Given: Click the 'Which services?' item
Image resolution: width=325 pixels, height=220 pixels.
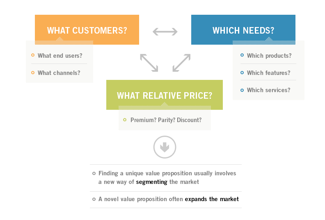Looking at the screenshot, I should pyautogui.click(x=269, y=90).
